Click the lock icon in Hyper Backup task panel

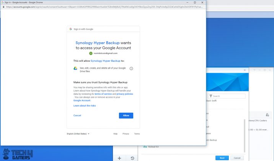tap(267, 115)
